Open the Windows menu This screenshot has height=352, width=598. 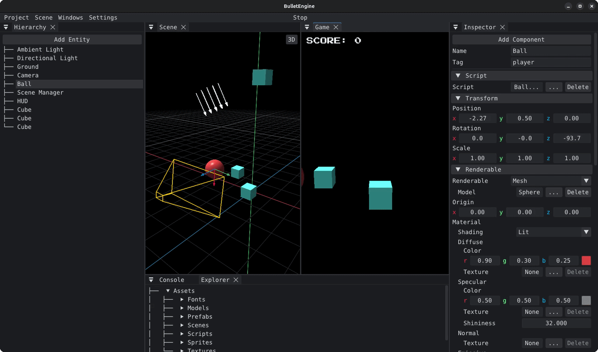click(x=71, y=18)
